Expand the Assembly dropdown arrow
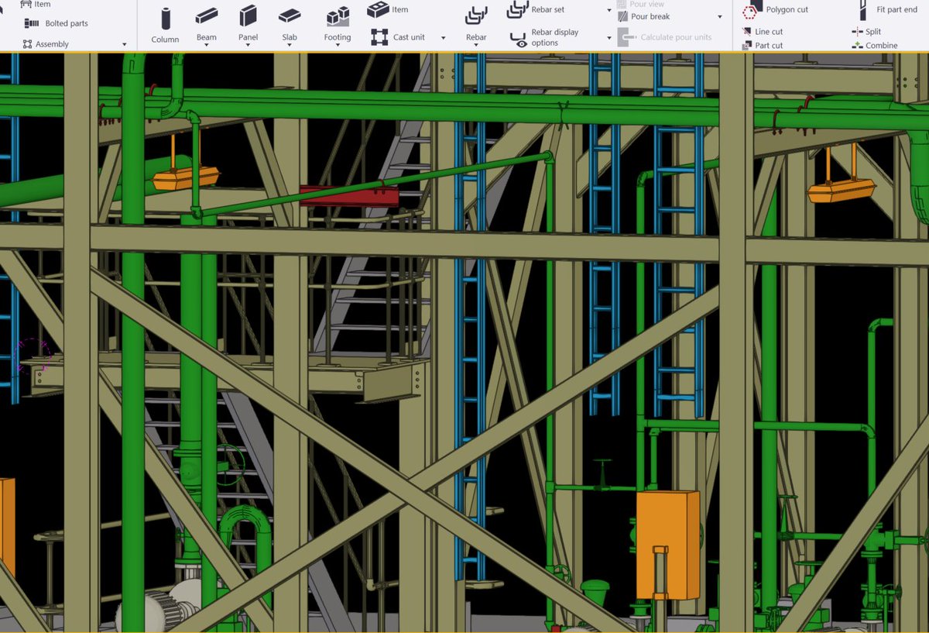 tap(125, 45)
